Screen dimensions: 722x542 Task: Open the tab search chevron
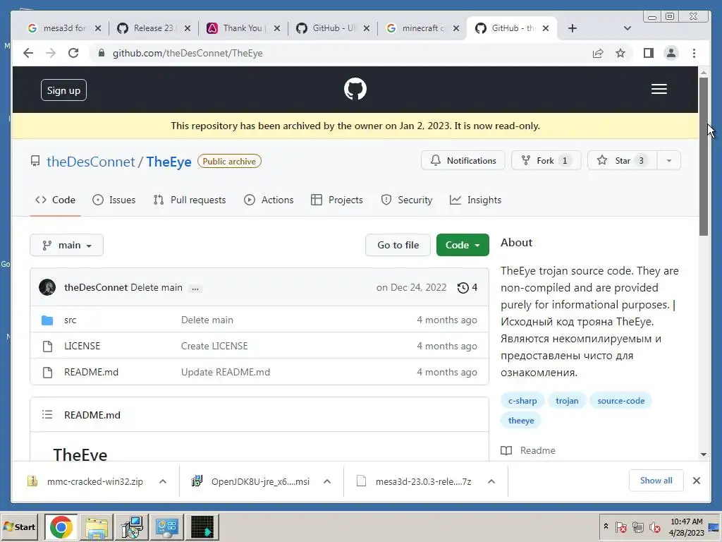point(627,28)
